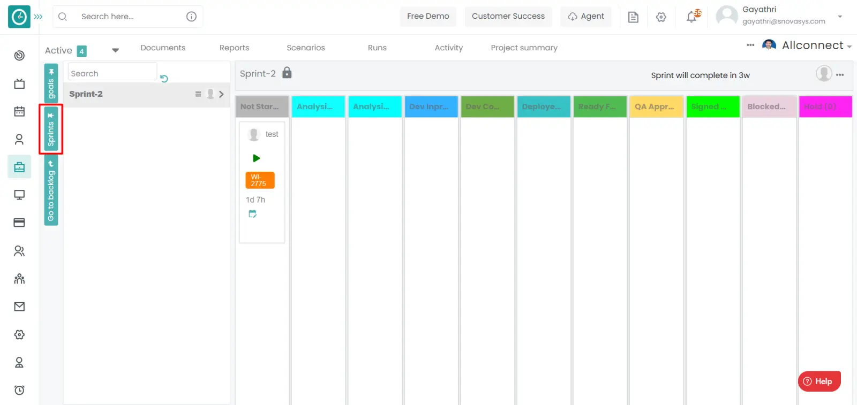Start timer with green play icon
The image size is (857, 405).
pyautogui.click(x=256, y=158)
